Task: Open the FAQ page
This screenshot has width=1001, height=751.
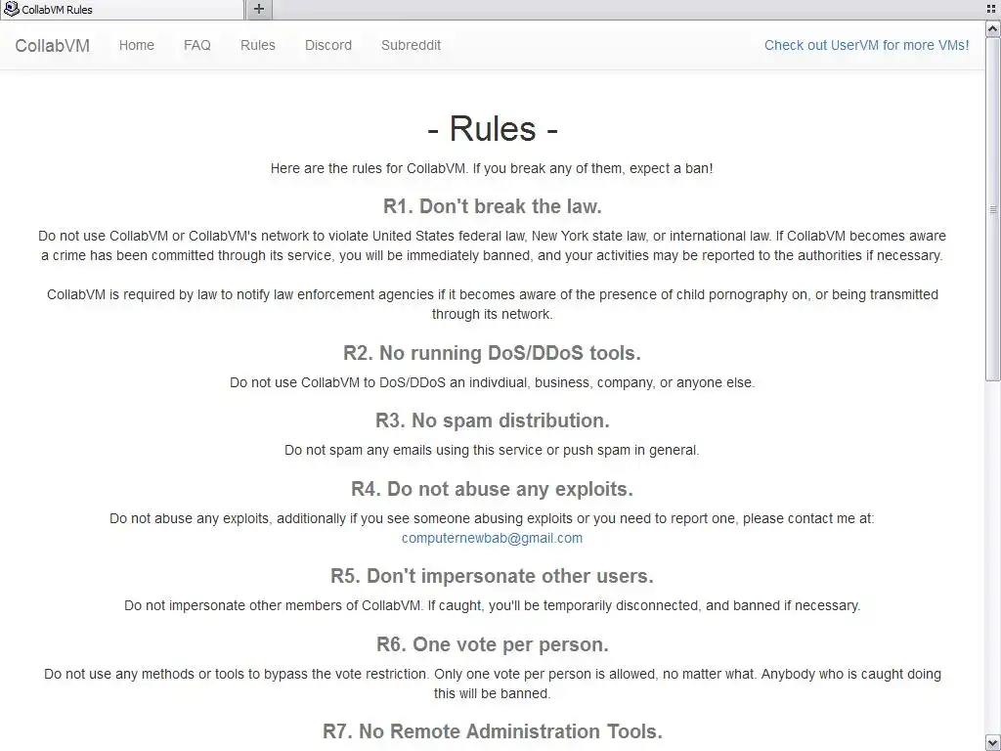Action: 197,45
